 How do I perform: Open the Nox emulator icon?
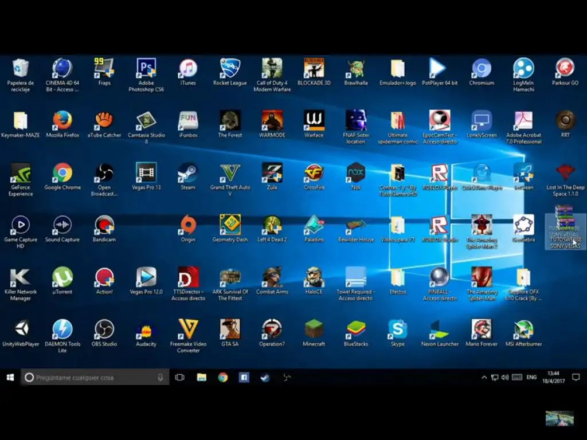[x=355, y=173]
